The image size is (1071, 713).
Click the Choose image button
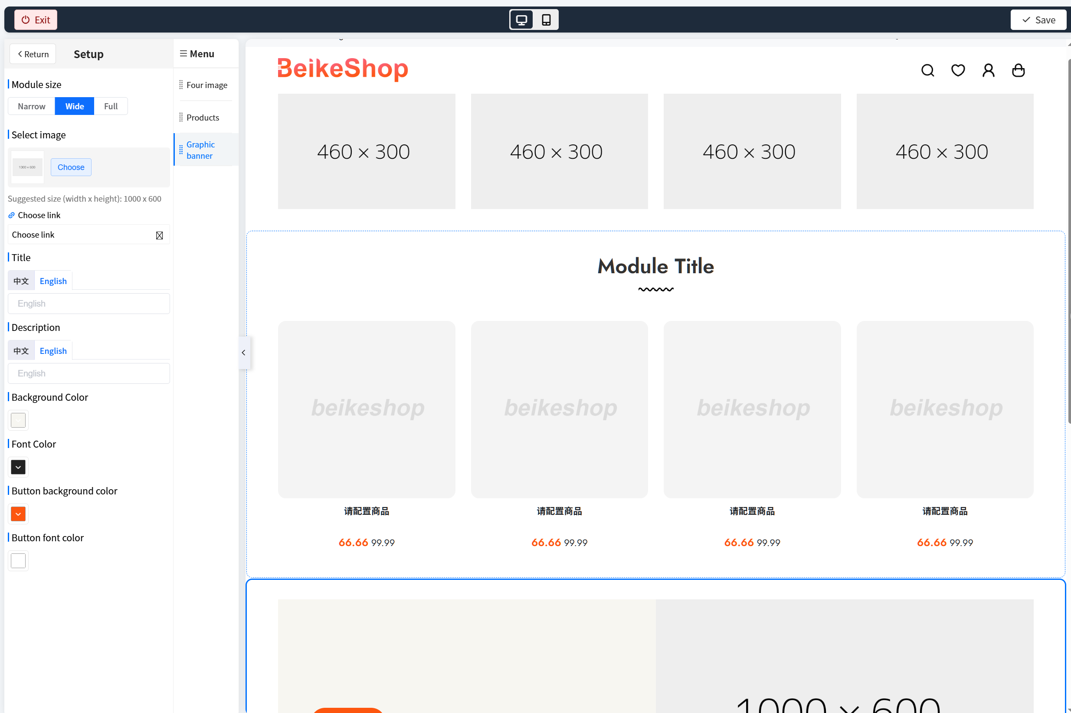[71, 167]
